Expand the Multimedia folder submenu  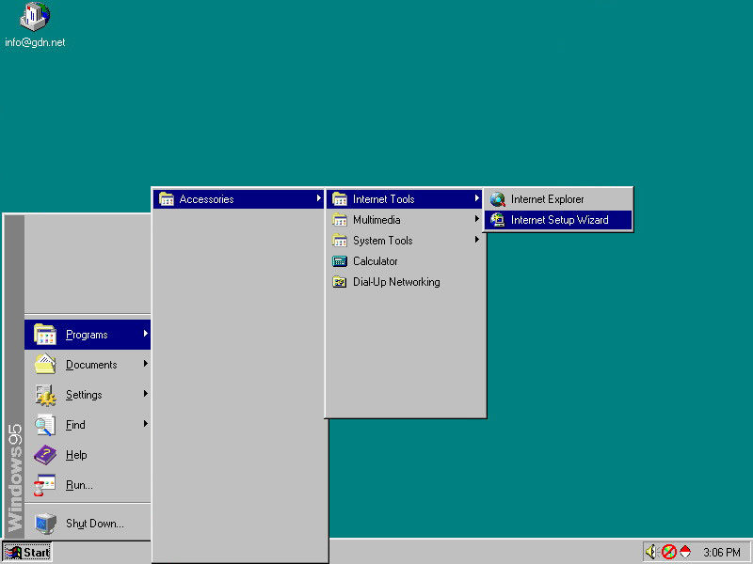point(376,220)
